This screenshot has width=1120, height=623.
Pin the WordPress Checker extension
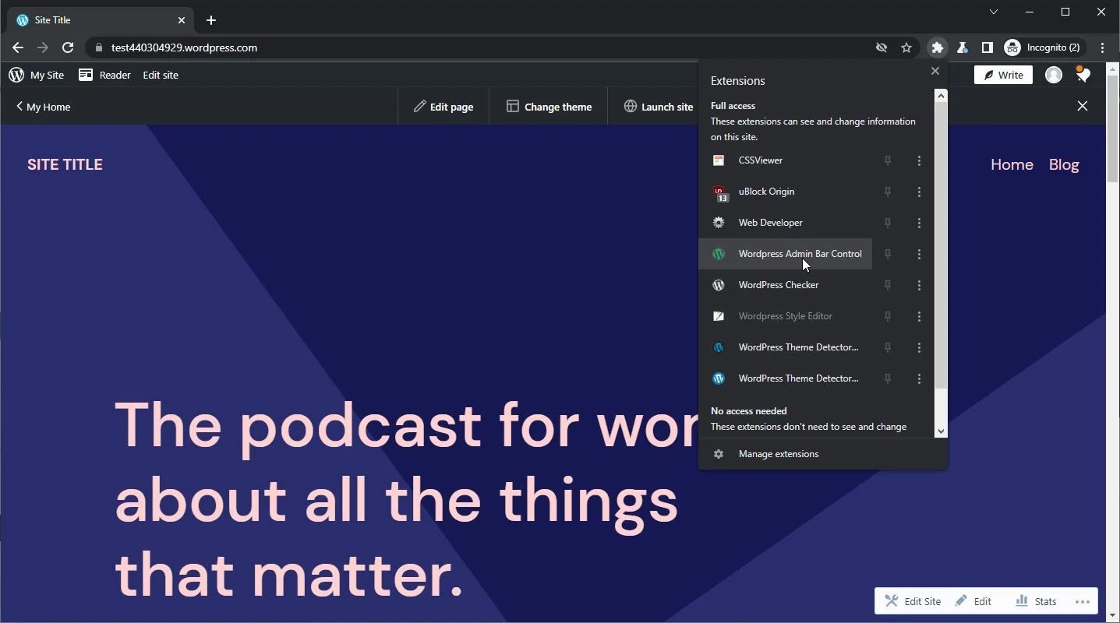pyautogui.click(x=887, y=285)
